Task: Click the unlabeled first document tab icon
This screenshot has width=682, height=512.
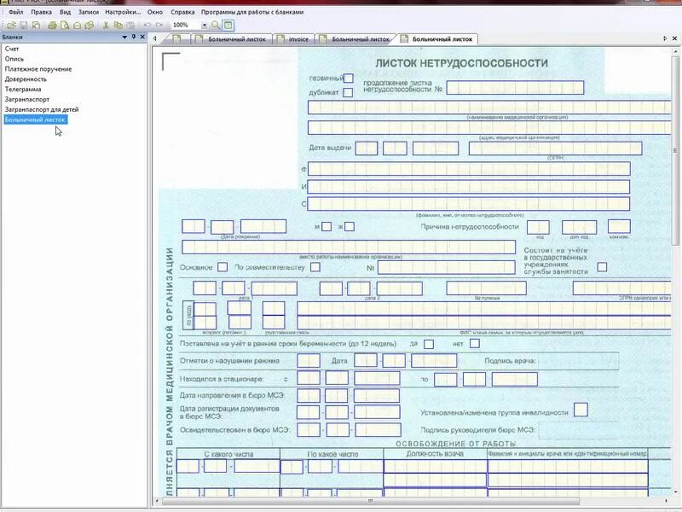Action: (x=176, y=39)
